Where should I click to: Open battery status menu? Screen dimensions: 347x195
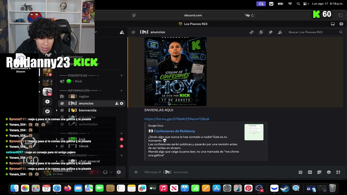280,4
